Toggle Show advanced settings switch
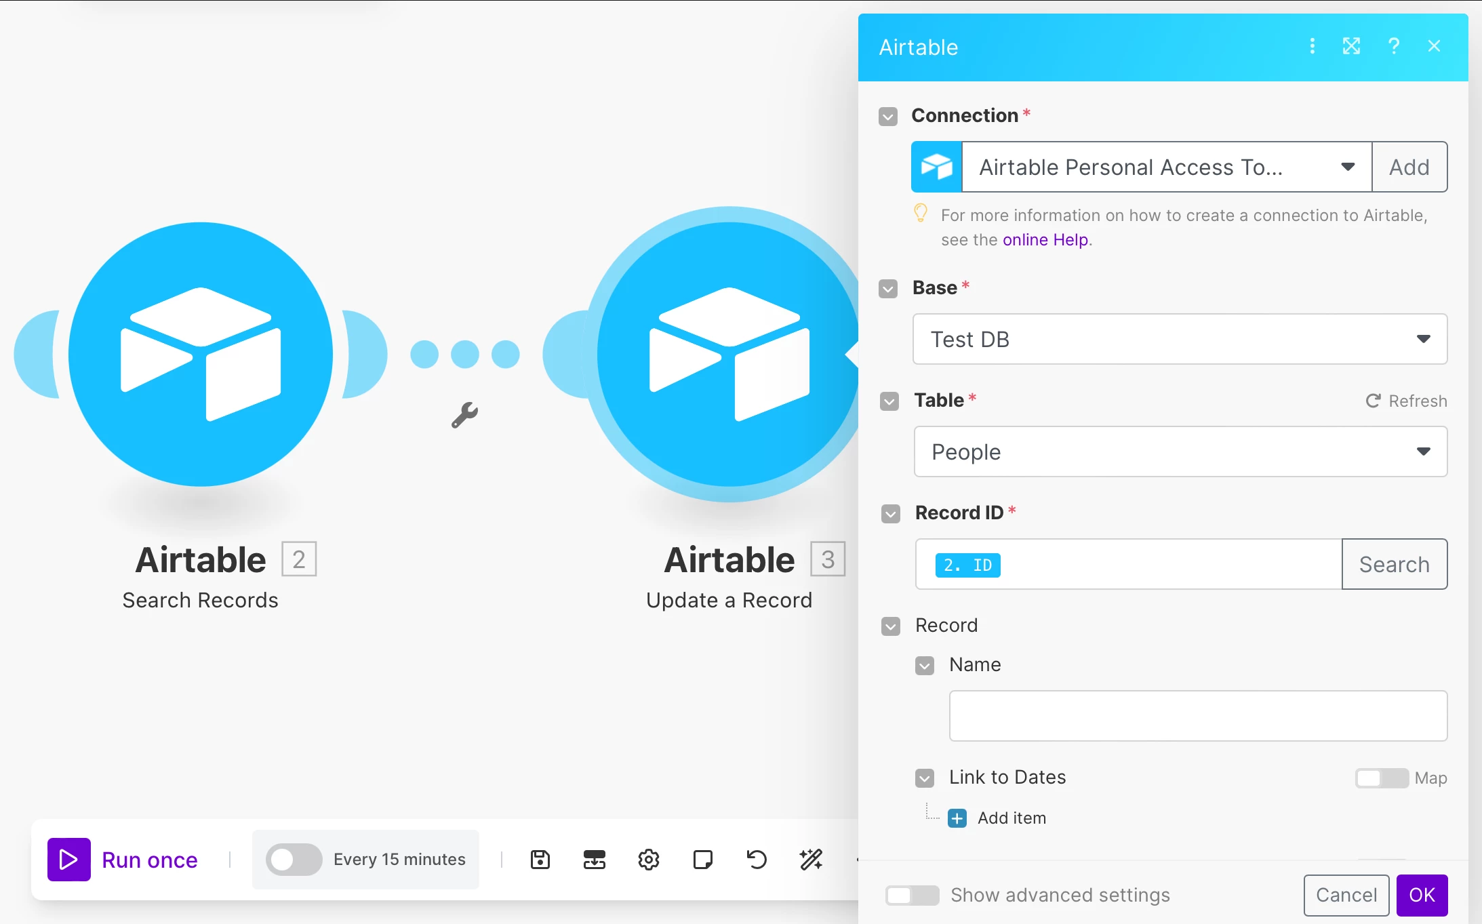The height and width of the screenshot is (924, 1482). 912,896
